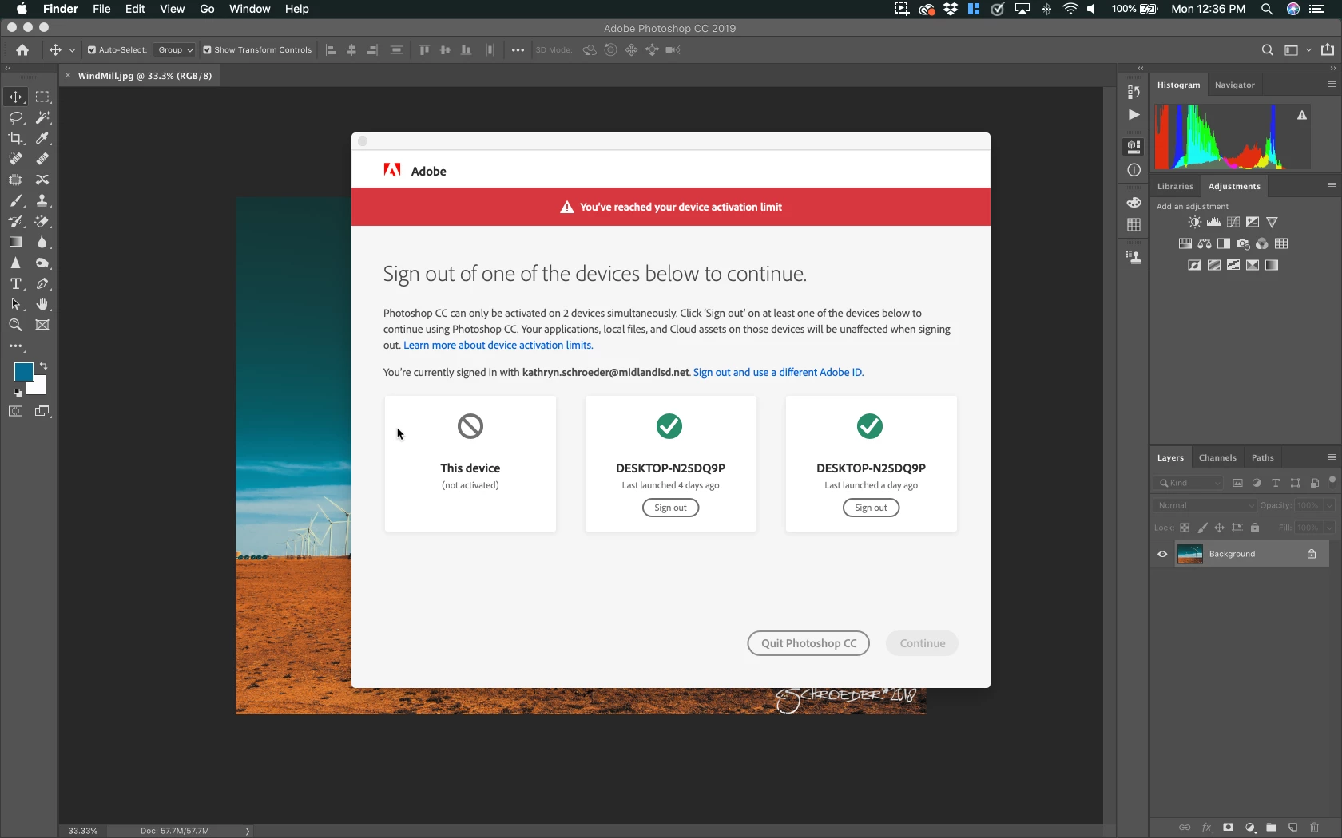Choose the Lasso tool
Screen dimensions: 1342x838
point(16,117)
